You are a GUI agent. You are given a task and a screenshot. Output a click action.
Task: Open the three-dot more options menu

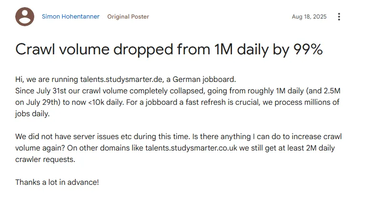339,17
